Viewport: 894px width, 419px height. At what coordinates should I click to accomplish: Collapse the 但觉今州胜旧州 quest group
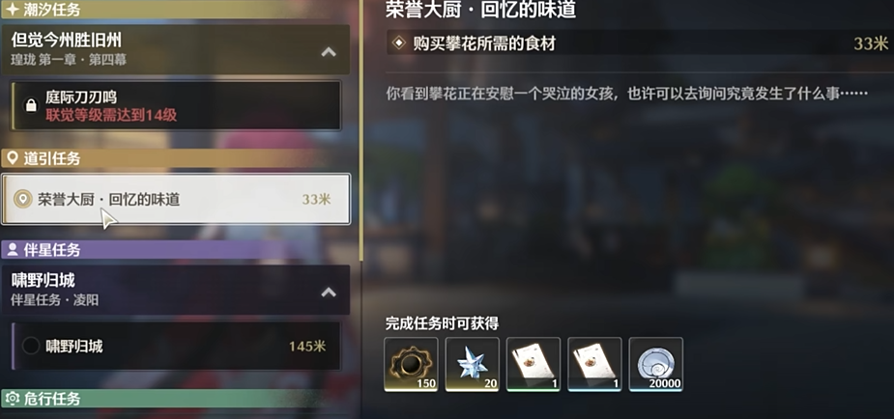click(x=329, y=52)
